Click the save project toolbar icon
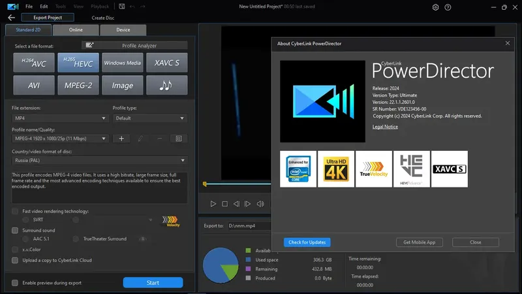Screen dimensions: 522x294 122,7
